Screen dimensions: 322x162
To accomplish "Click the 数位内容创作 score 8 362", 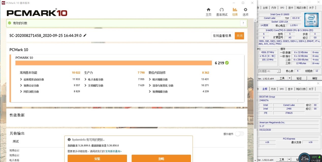I will pos(205,73).
